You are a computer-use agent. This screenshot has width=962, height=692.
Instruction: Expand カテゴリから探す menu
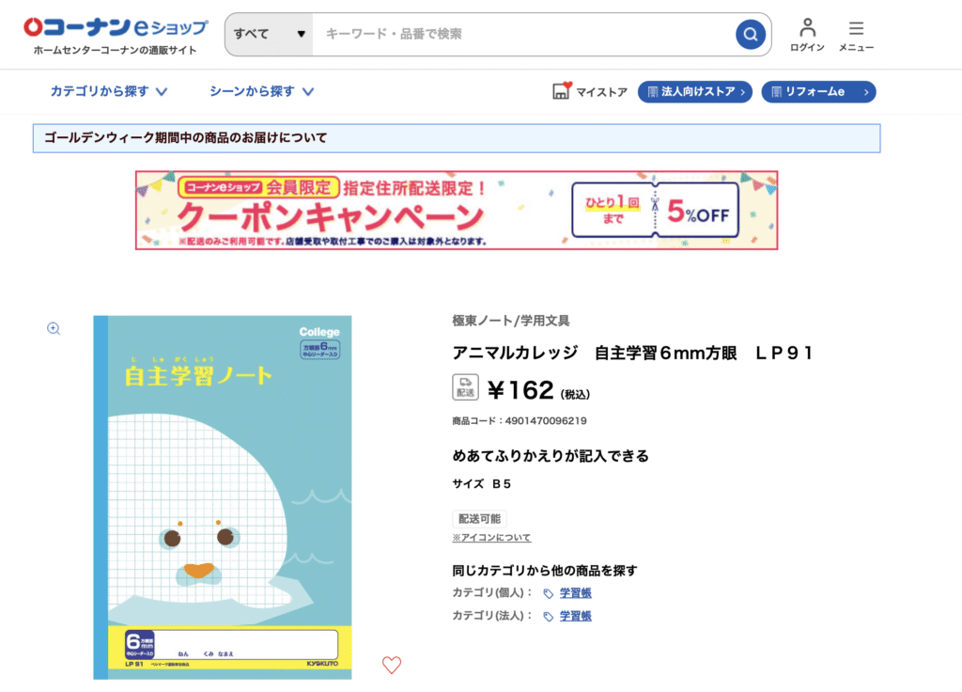click(x=109, y=91)
